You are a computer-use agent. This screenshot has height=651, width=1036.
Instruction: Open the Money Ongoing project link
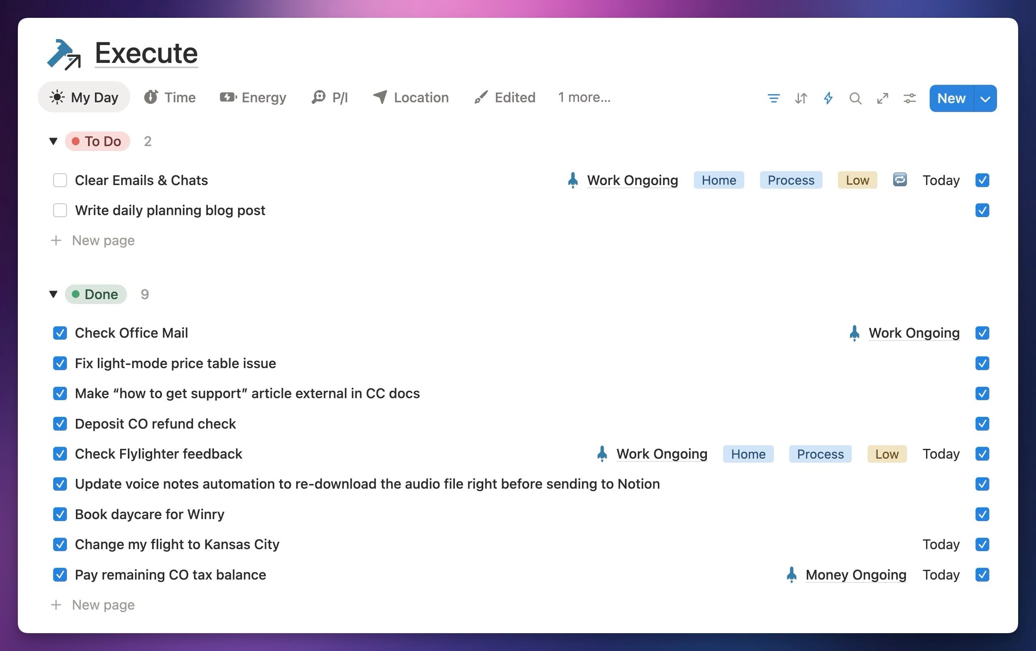pyautogui.click(x=855, y=575)
